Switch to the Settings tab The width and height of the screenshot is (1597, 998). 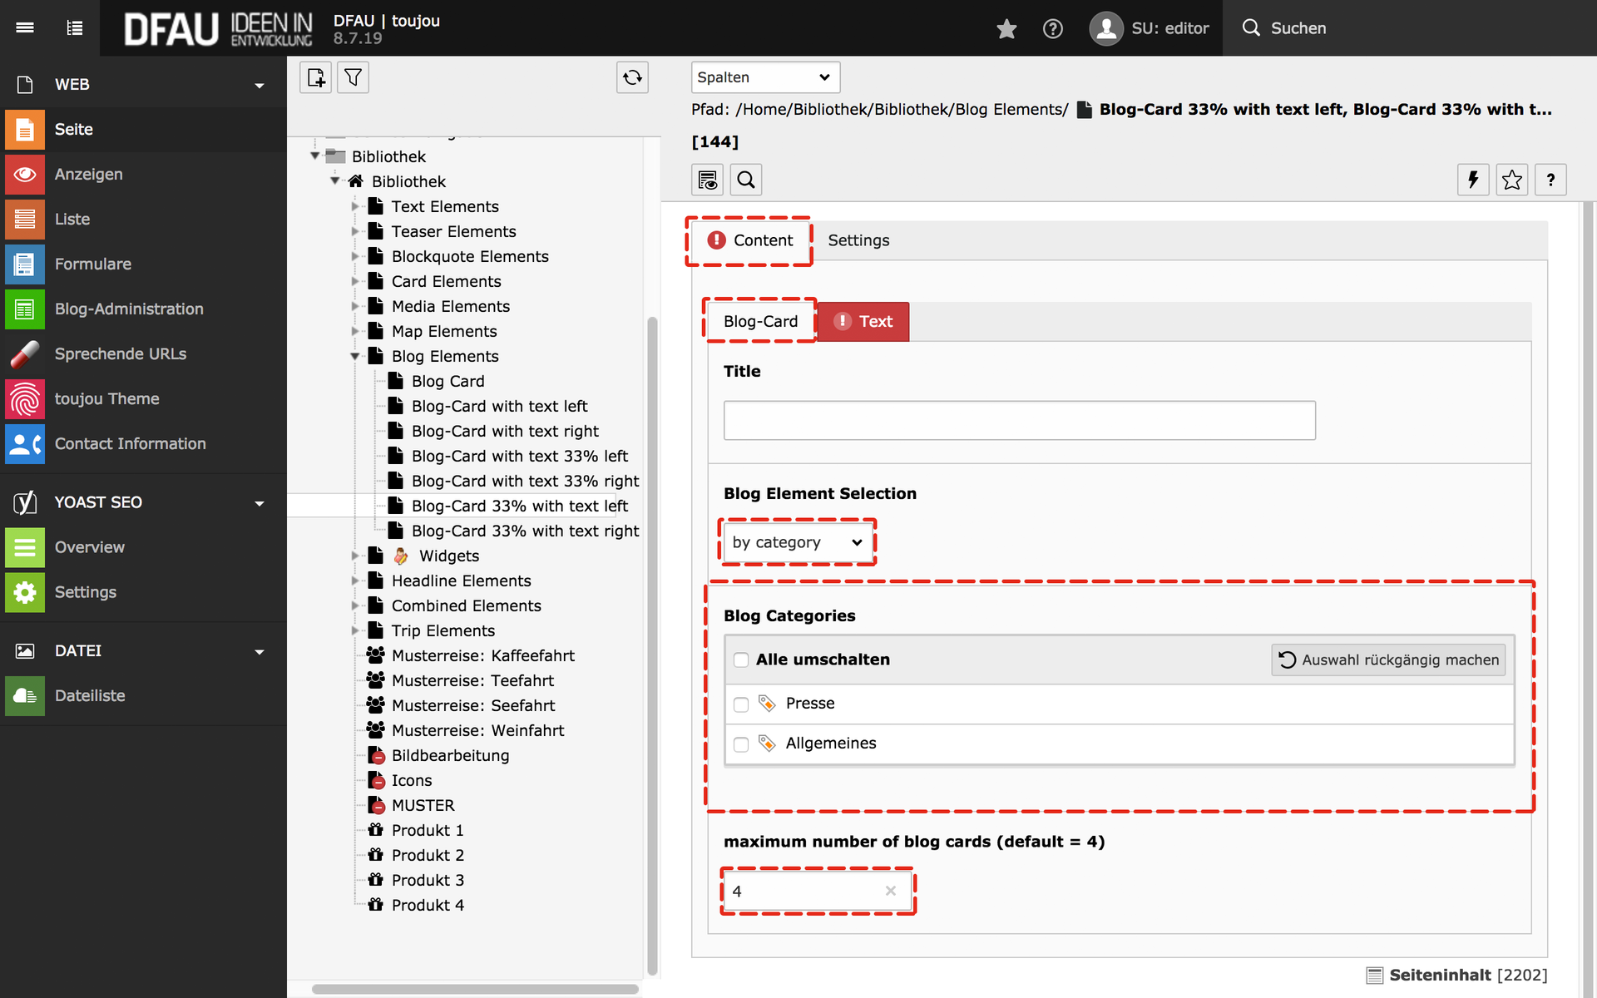(x=858, y=240)
